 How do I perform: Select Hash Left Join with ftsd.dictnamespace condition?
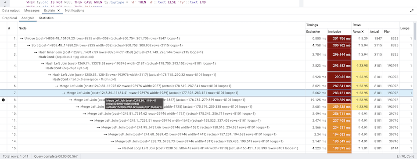[x=161, y=77]
